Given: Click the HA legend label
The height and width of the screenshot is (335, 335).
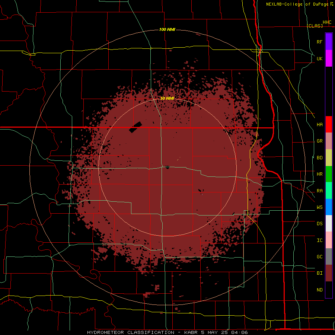Looking at the screenshot, I should tap(319, 125).
